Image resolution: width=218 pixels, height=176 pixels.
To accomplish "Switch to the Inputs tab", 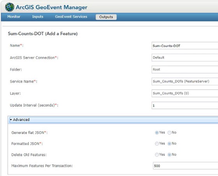I will [38, 17].
